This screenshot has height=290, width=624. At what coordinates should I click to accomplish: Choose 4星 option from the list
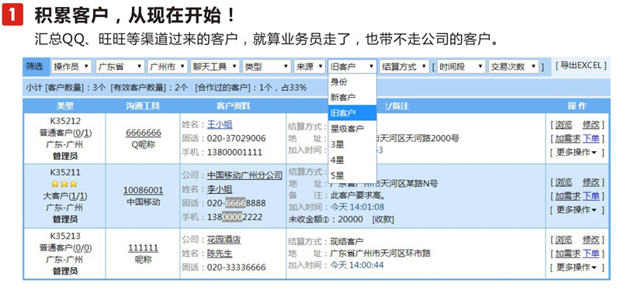(352, 160)
